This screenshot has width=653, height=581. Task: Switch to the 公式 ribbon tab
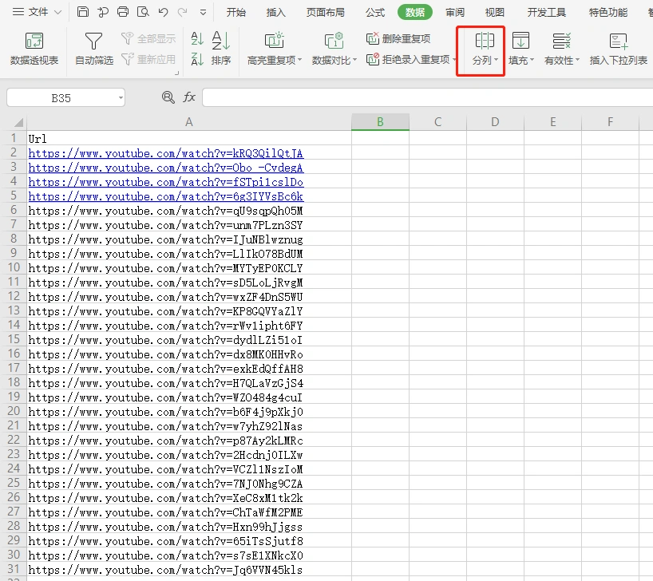point(374,12)
